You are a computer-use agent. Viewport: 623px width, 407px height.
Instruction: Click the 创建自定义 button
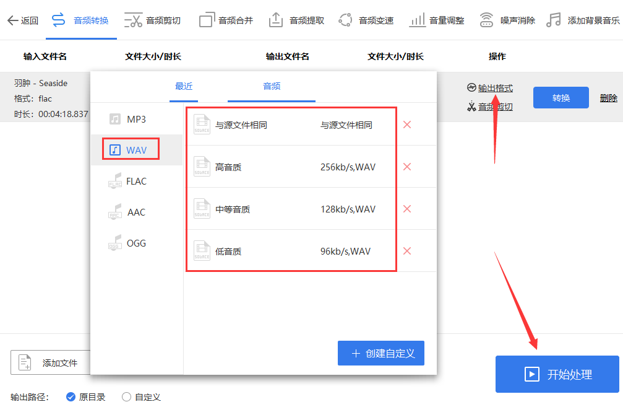[x=380, y=352]
